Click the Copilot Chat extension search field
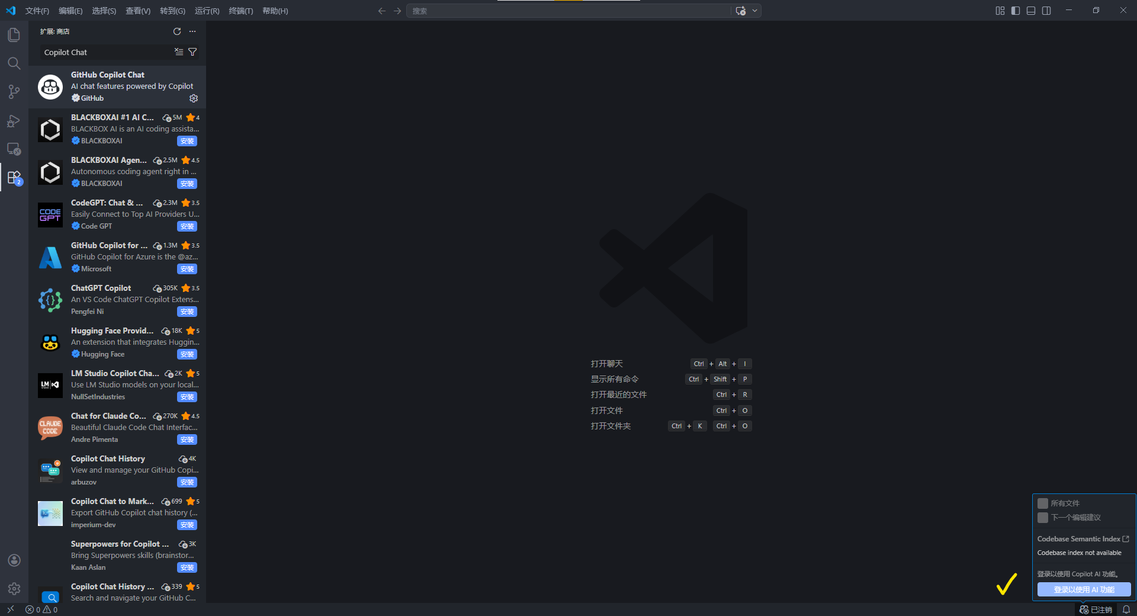 pyautogui.click(x=107, y=52)
